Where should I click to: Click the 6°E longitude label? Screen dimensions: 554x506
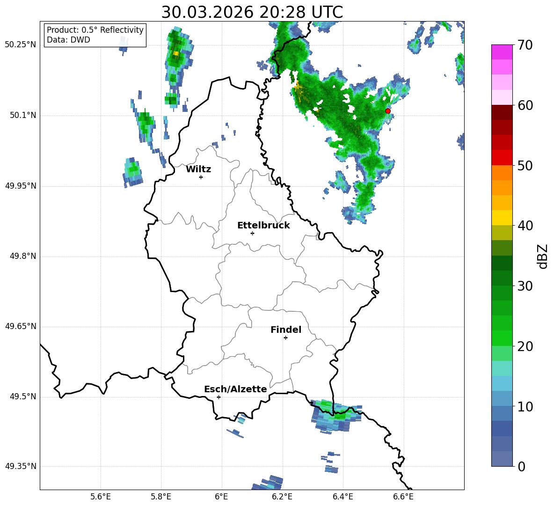point(221,497)
